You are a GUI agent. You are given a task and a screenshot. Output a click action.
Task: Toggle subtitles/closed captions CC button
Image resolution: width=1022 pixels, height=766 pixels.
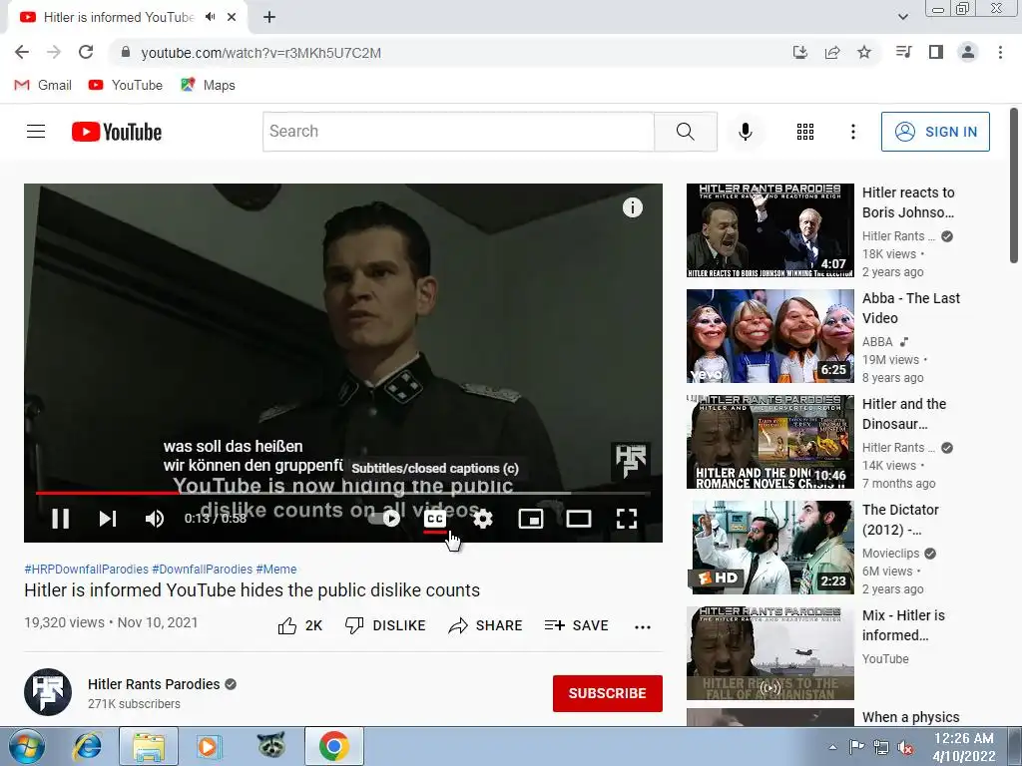pos(435,519)
